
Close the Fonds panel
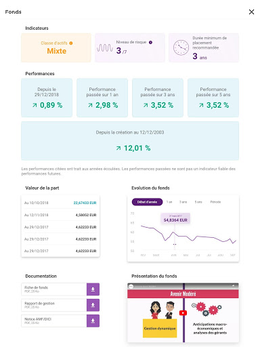(251, 12)
